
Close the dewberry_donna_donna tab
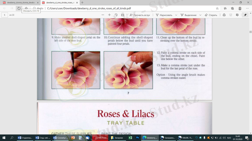38,3
